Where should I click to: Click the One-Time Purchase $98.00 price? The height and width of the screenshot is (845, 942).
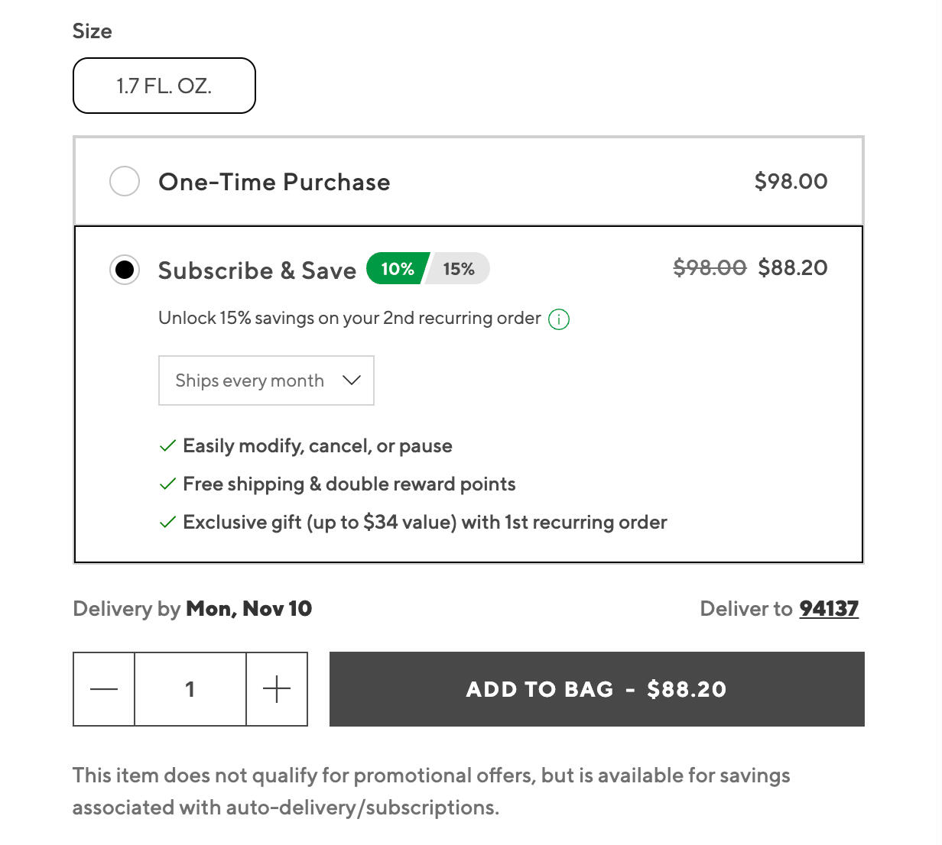[x=791, y=182]
